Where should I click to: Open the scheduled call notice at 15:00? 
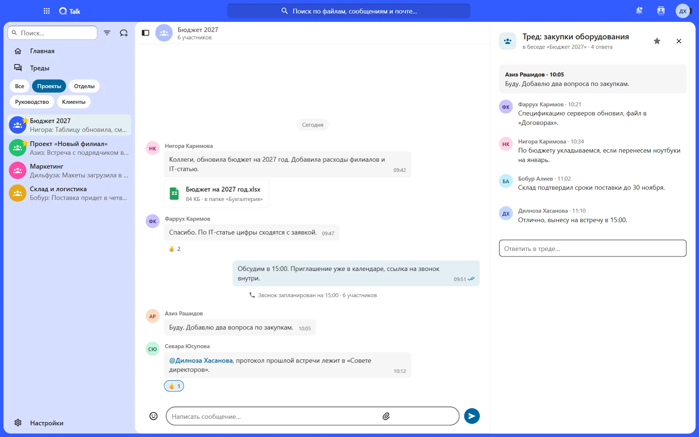(313, 295)
